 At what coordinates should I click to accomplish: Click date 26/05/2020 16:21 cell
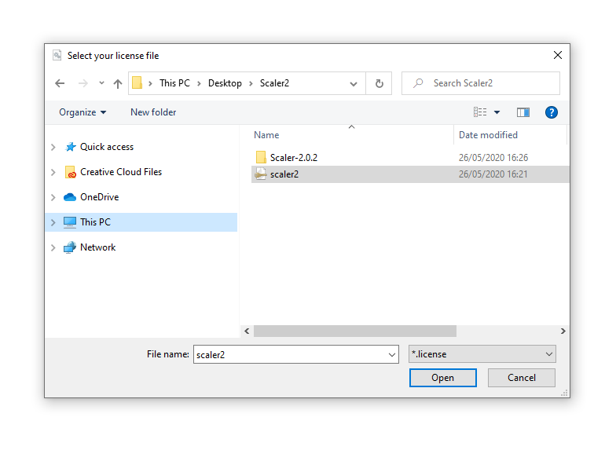(493, 174)
